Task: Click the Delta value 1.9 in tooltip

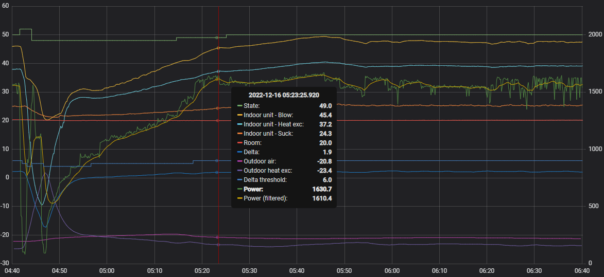Action: click(326, 152)
